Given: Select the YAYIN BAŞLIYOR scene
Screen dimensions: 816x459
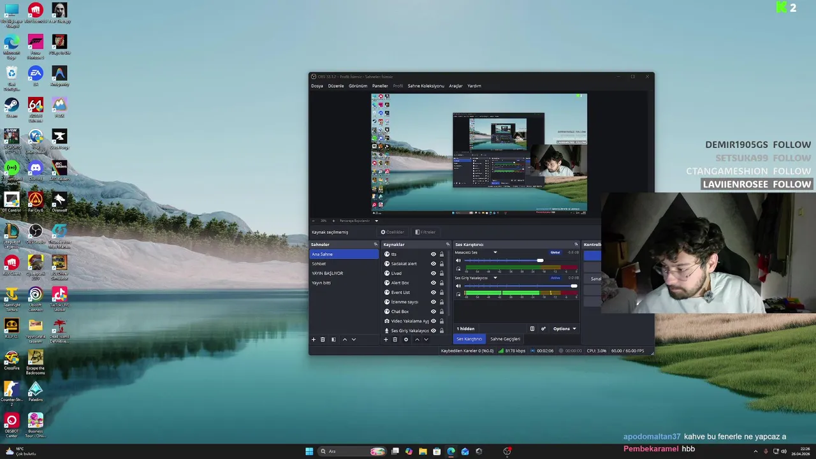Looking at the screenshot, I should 344,273.
